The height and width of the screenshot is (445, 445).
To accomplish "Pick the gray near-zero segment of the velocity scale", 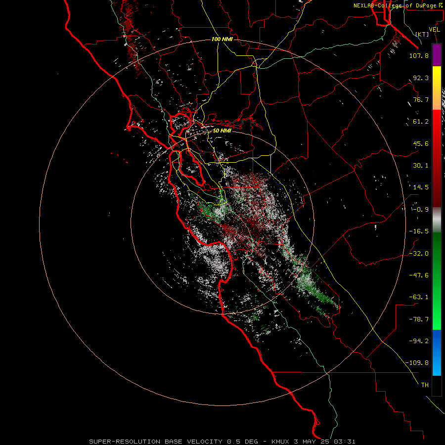I will coord(437,220).
